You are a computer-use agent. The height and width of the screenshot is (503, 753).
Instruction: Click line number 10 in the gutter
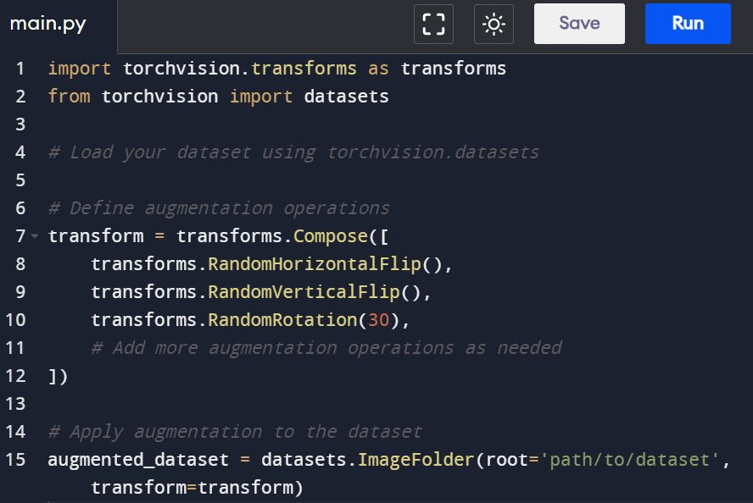(16, 320)
